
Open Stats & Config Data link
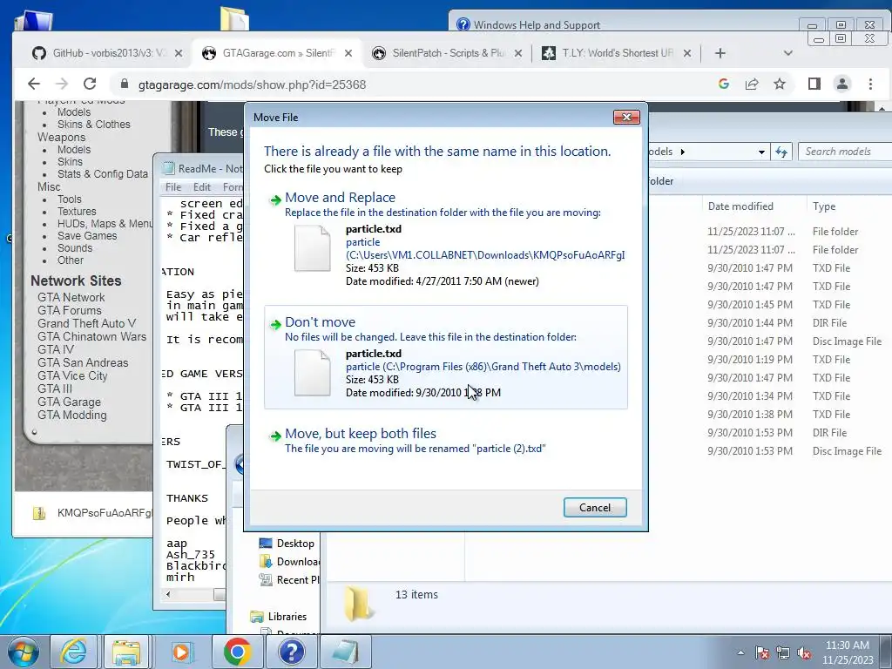pos(103,174)
